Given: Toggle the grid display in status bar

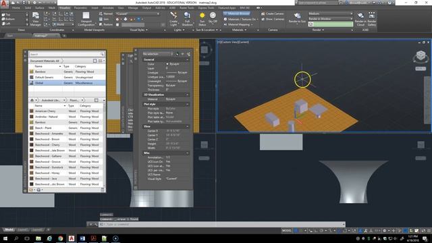Looking at the screenshot, I should (296, 231).
